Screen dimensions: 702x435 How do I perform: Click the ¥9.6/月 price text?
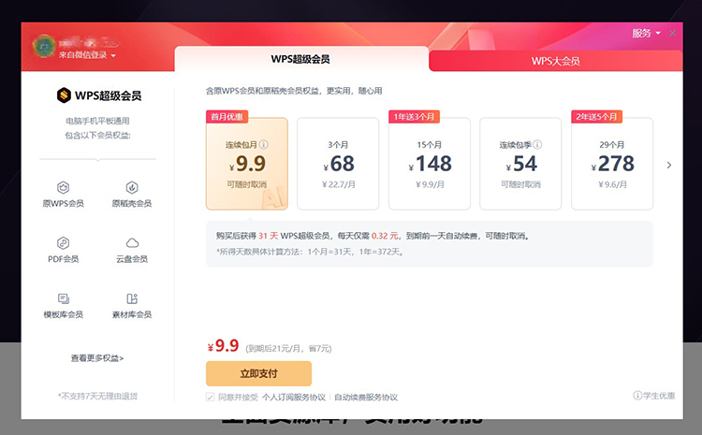pos(612,184)
